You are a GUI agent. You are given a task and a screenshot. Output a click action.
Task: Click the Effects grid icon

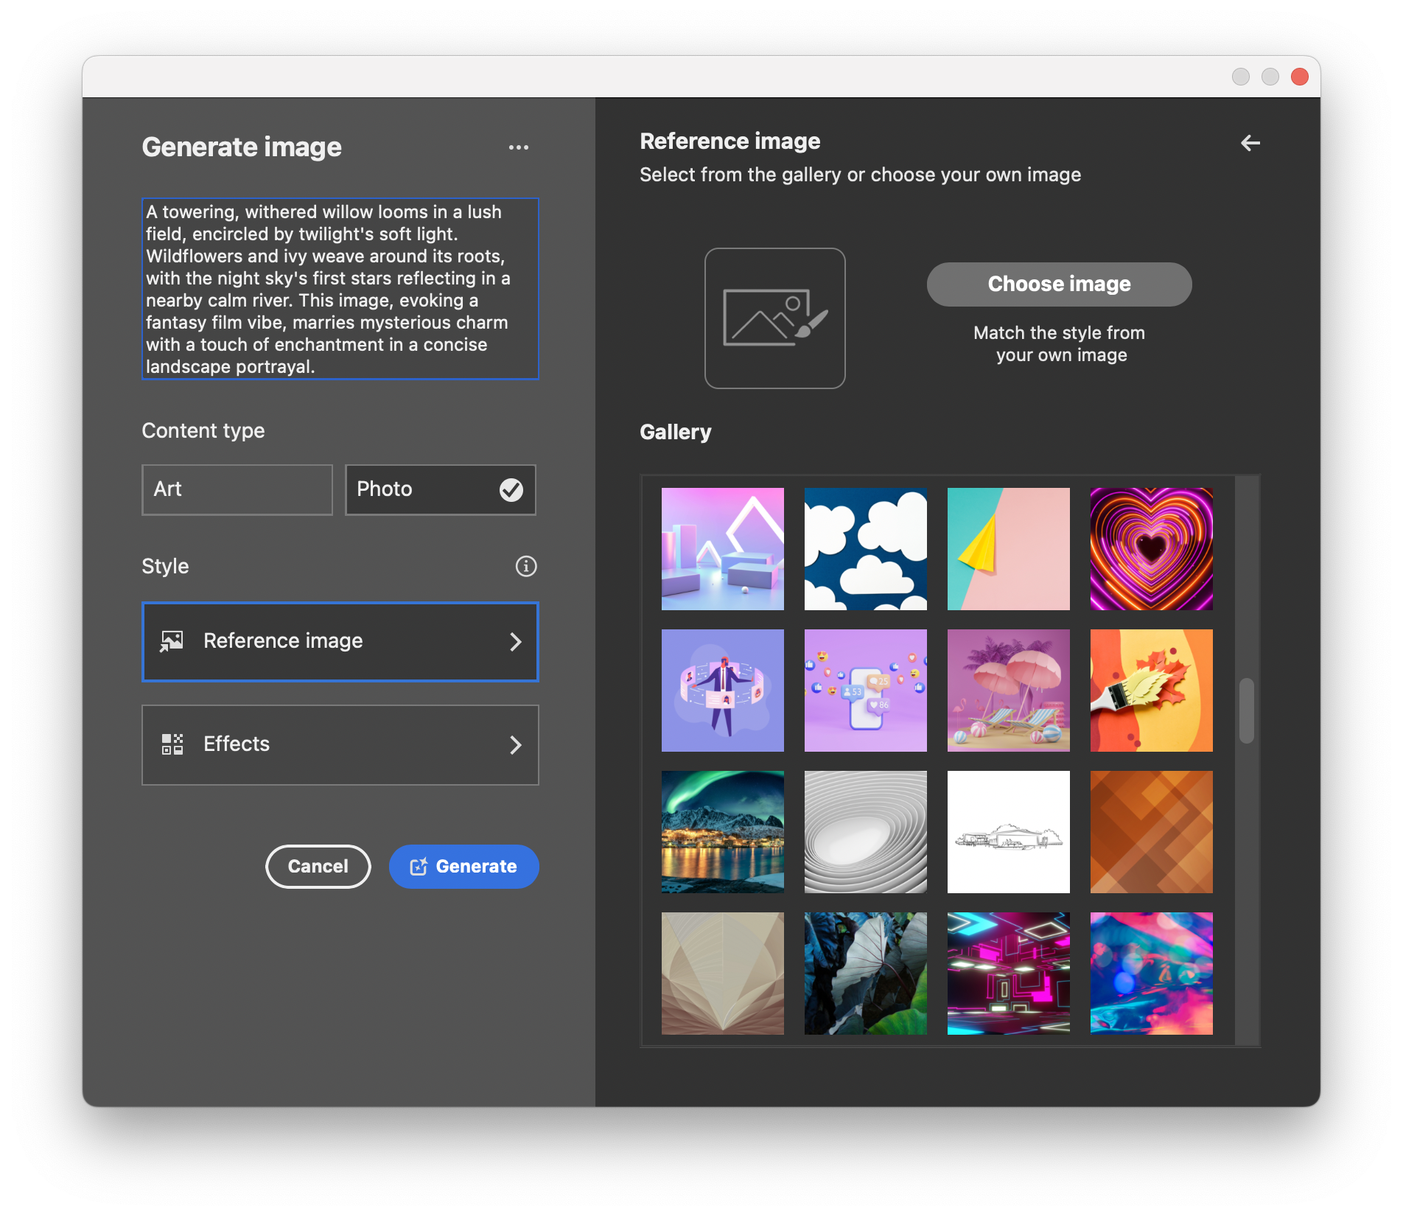click(172, 744)
